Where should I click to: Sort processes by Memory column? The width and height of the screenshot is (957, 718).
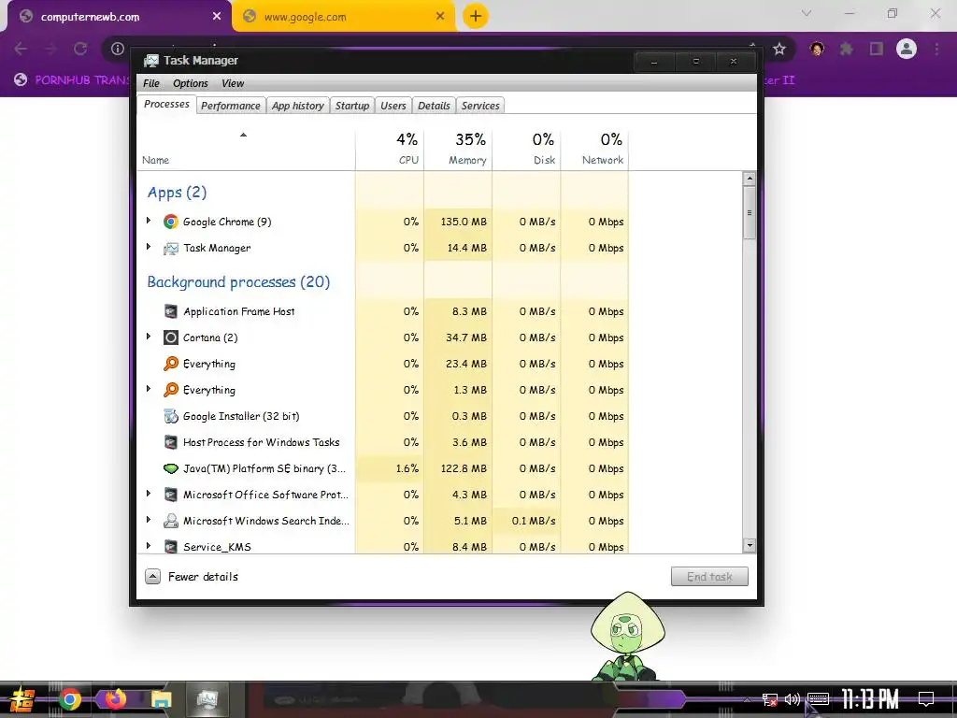pyautogui.click(x=458, y=149)
